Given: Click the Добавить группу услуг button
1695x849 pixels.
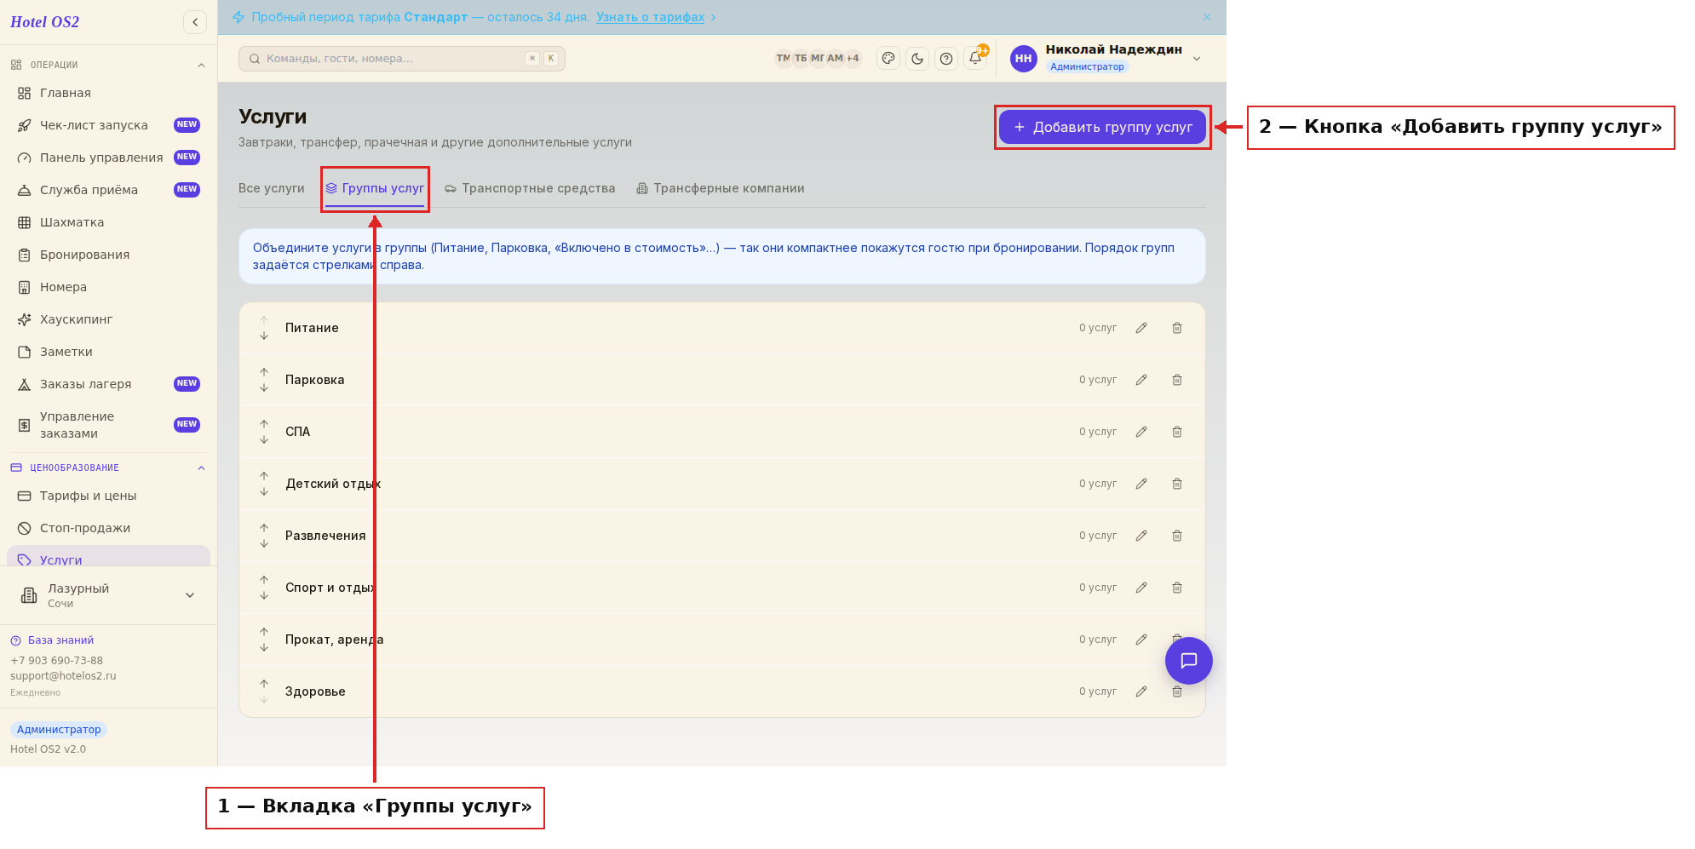Looking at the screenshot, I should point(1103,127).
